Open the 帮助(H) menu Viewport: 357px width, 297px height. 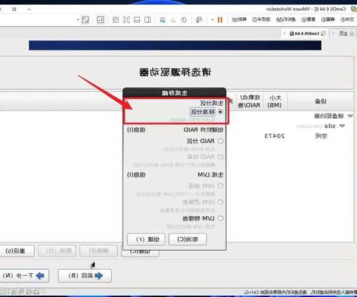(x=239, y=20)
